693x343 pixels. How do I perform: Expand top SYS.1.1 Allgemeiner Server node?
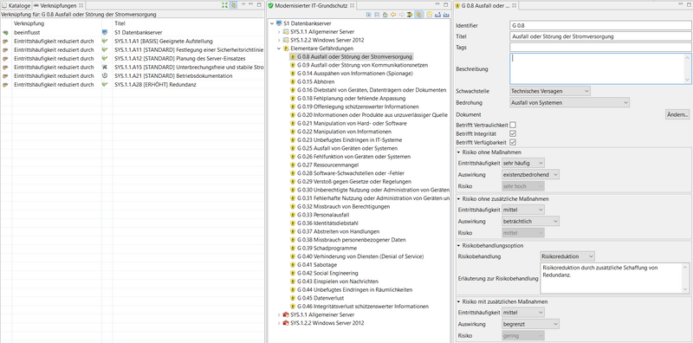(x=278, y=32)
